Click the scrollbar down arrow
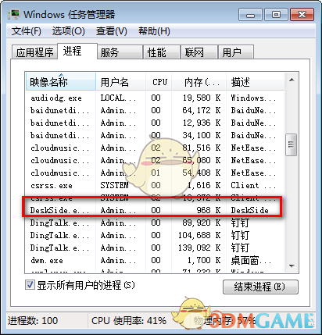This screenshot has height=335, width=322. pos(292,266)
